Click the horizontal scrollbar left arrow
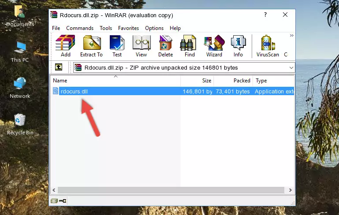 (x=54, y=190)
